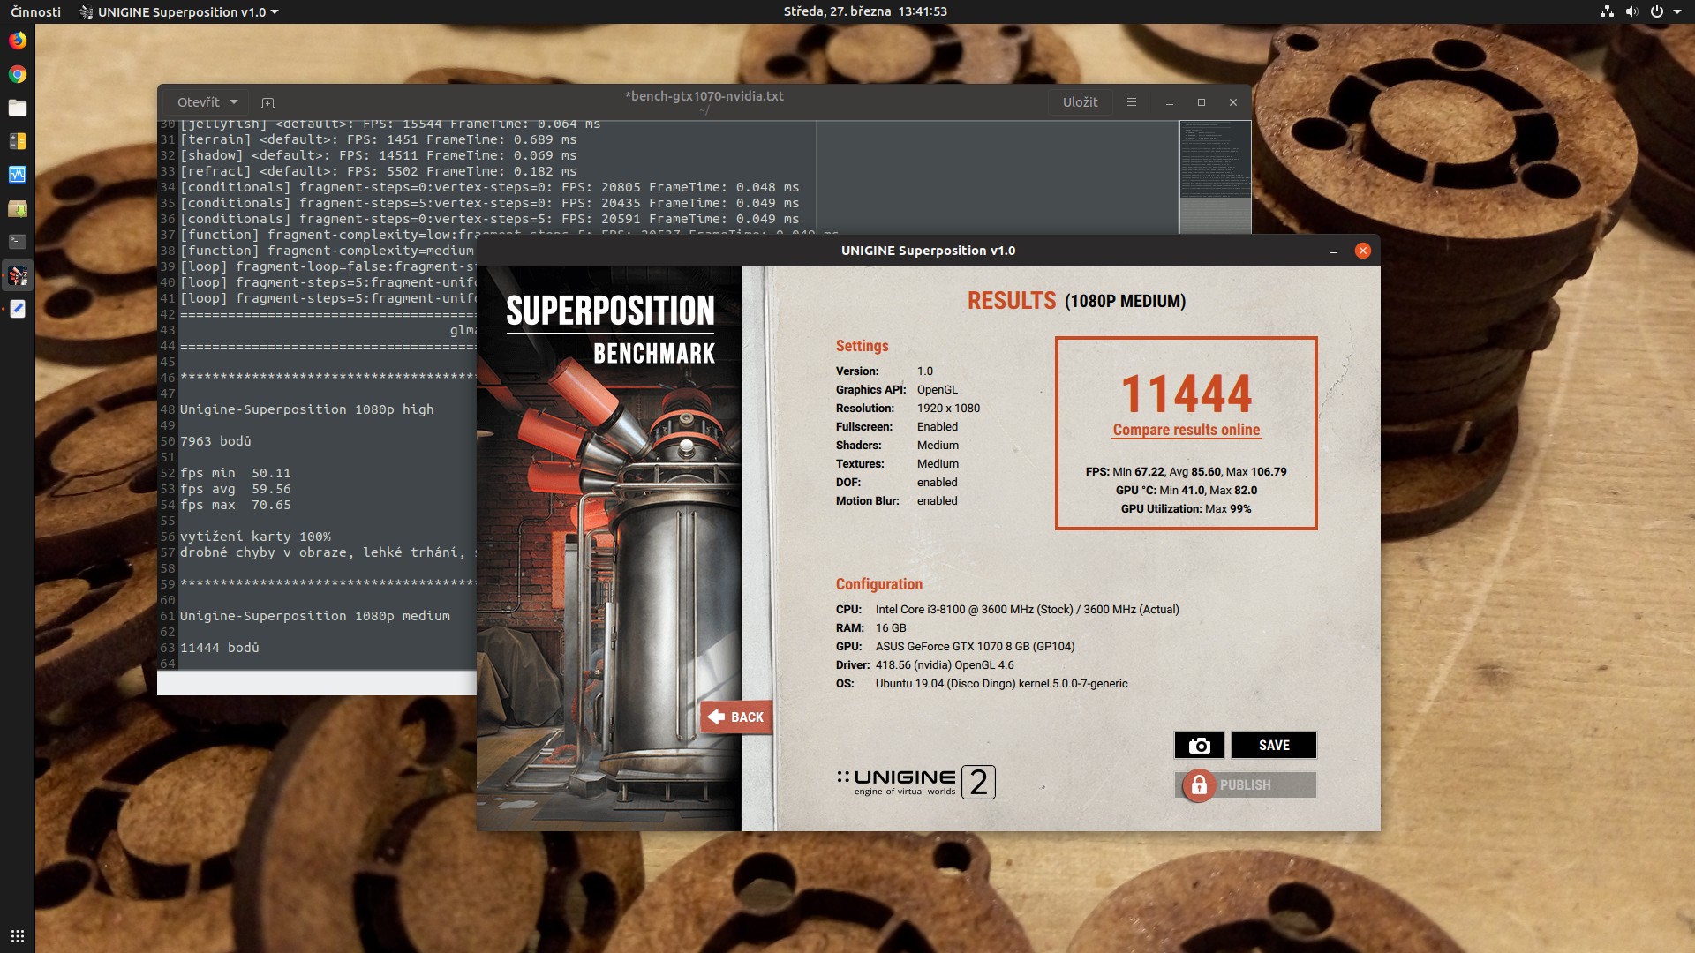This screenshot has height=953, width=1695.
Task: Switch to Superposition app via dock icon
Action: coord(18,275)
